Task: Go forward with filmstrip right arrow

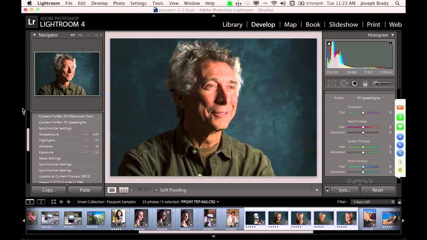Action: point(68,202)
